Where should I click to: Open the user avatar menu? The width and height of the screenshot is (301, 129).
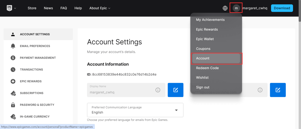click(x=236, y=8)
